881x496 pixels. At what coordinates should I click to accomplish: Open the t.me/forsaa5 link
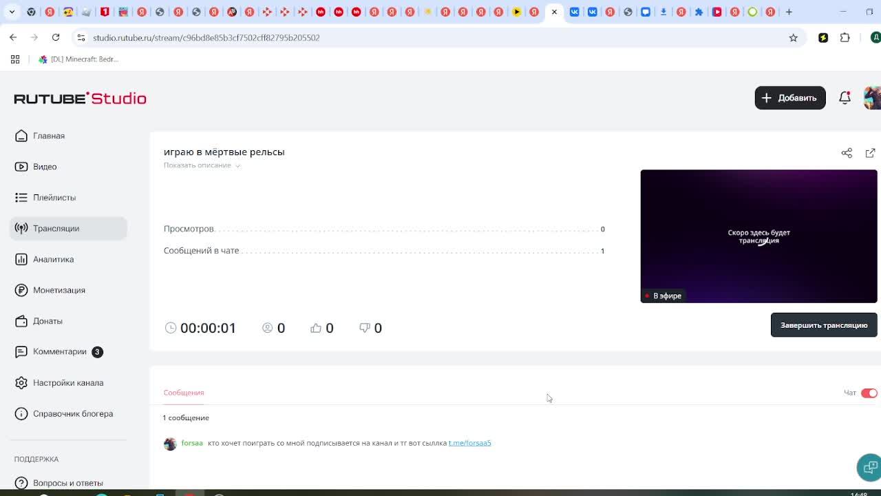coord(469,443)
